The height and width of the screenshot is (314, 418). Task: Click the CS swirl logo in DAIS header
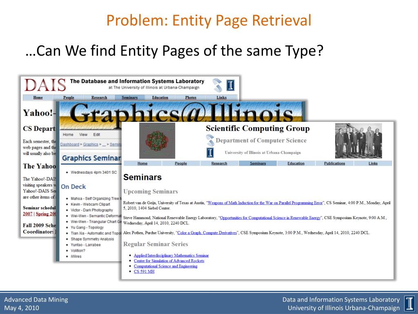[x=217, y=85]
